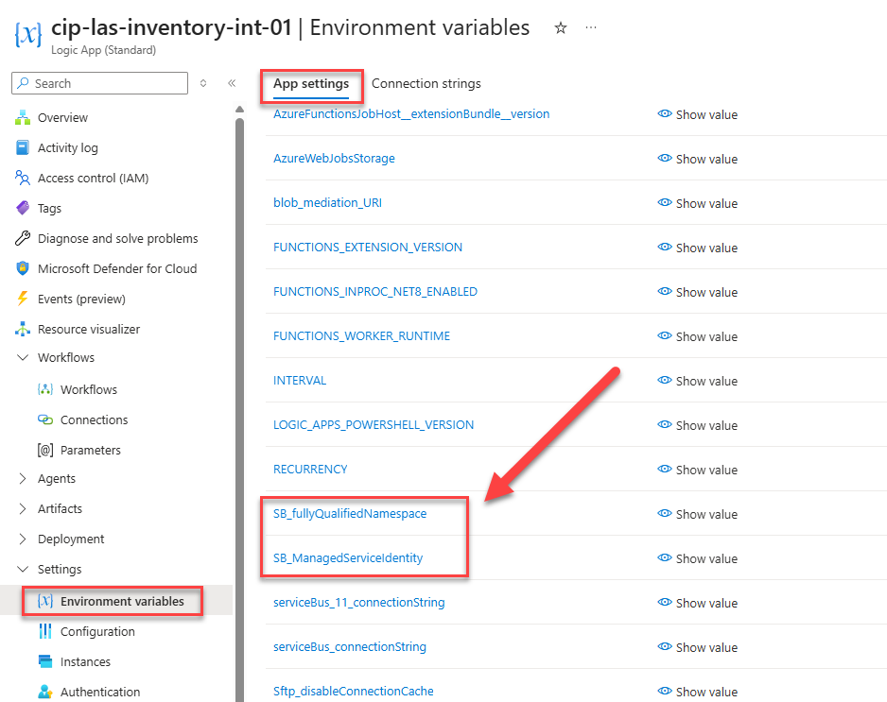
Task: Reveal the FUNCTIONS_WORKER_RUNTIME value
Action: coord(697,336)
